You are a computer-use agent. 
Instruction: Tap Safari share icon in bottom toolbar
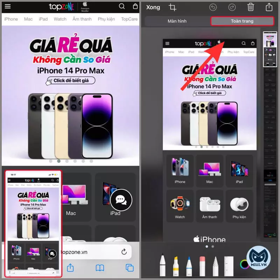(70, 267)
